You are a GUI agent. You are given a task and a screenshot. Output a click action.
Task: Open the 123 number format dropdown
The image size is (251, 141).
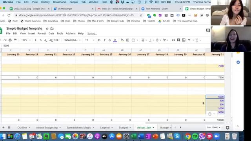(x=57, y=40)
